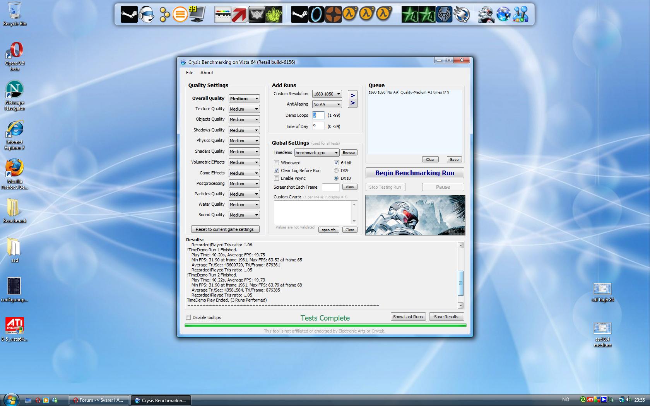This screenshot has width=650, height=406.
Task: Open ATI 8-5_vista64 installer icon
Action: click(x=15, y=329)
